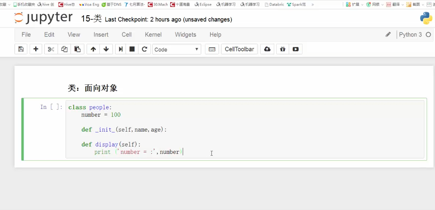Restart the kernel with the circular arrow
This screenshot has width=435, height=210.
point(145,49)
